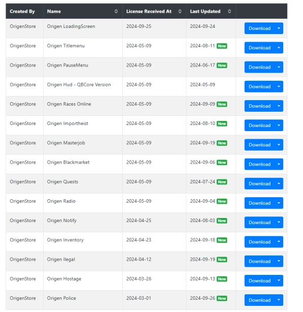The height and width of the screenshot is (312, 303).
Task: Download Origen Hud - QBCore Version
Action: (x=259, y=86)
